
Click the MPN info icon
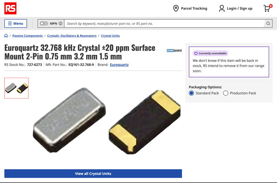[x=61, y=23]
